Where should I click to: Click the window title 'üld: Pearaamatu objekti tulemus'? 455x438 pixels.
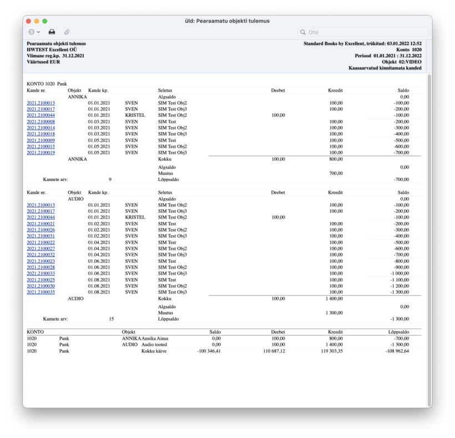tap(227, 21)
